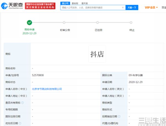166x126 pixels.
Task: Open the help icon next to 是否共有商标
Action: click(22, 103)
